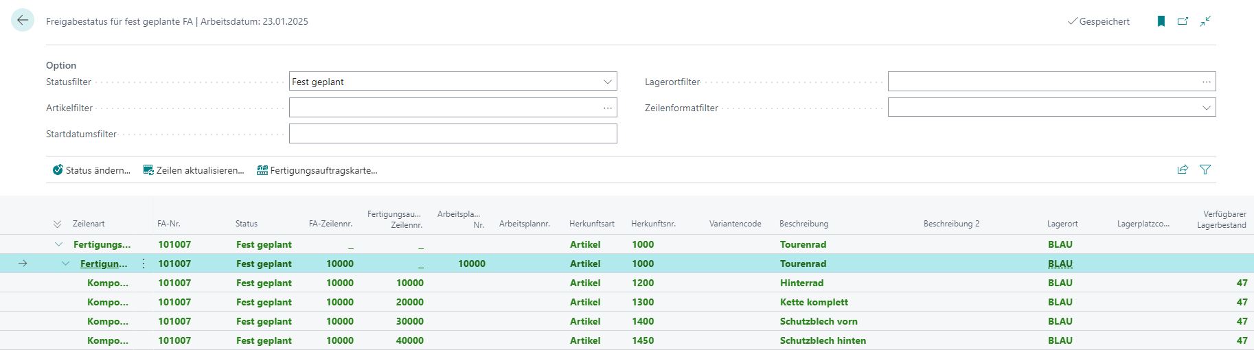Click Herkunftsnr. 1200 cell

[643, 283]
